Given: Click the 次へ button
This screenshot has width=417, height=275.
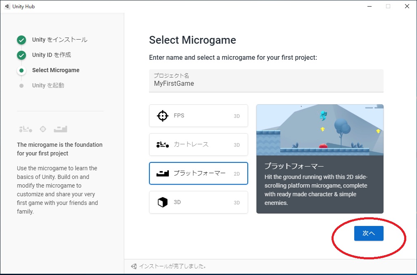Looking at the screenshot, I should pyautogui.click(x=369, y=233).
